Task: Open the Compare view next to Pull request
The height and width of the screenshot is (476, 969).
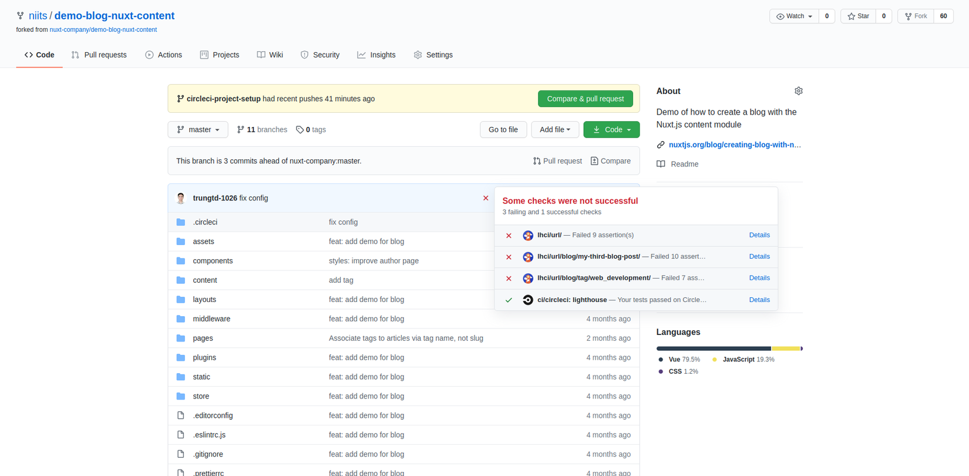Action: [610, 161]
